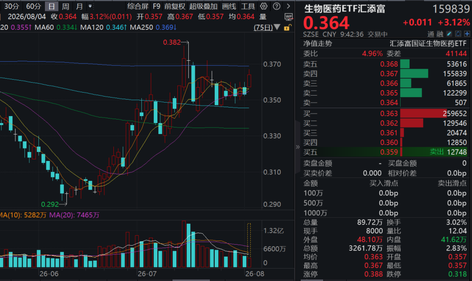
Task: Click the 0.382 high price marker
Action: (172, 42)
